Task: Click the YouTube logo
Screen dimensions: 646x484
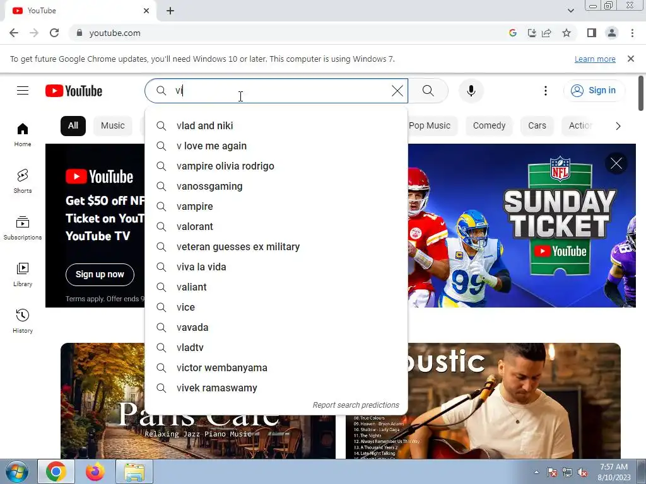Action: tap(74, 91)
